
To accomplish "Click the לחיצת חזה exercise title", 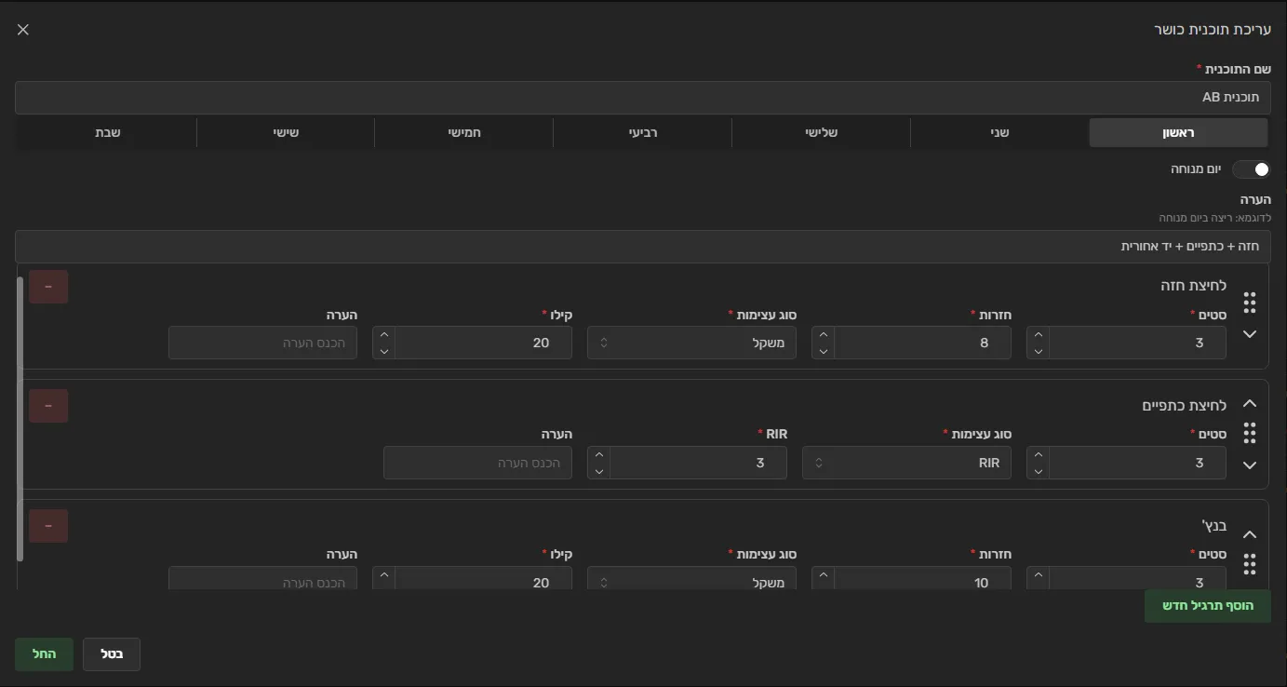I will [x=1193, y=286].
